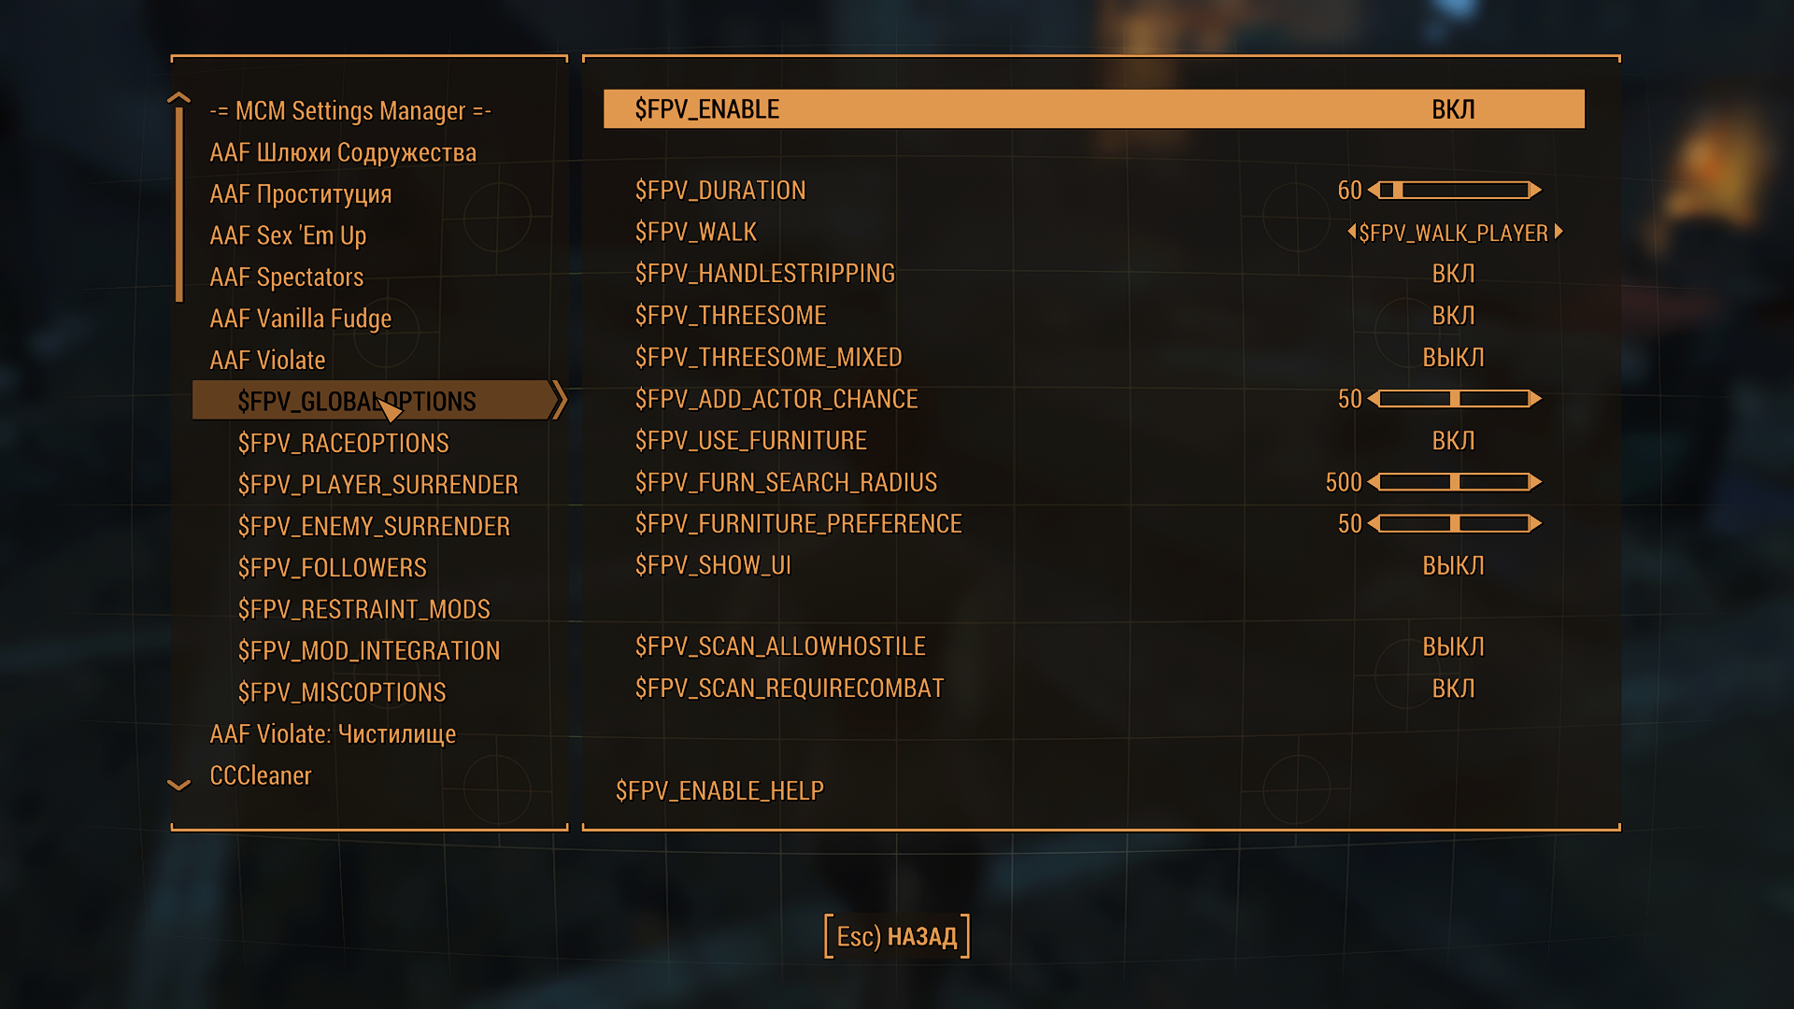Toggle the $FPV_HANDLESTRIPPING option
Viewport: 1794px width, 1009px height.
(1453, 274)
